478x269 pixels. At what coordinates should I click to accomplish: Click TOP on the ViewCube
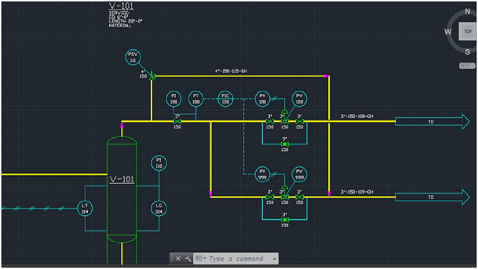tap(467, 31)
